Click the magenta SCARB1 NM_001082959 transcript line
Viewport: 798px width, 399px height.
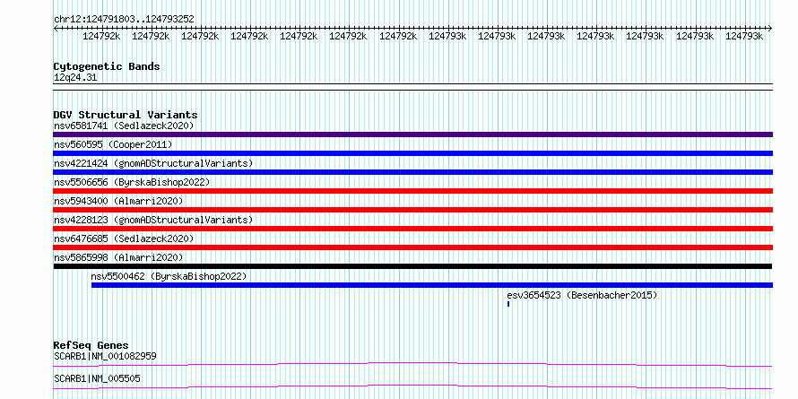pos(412,364)
